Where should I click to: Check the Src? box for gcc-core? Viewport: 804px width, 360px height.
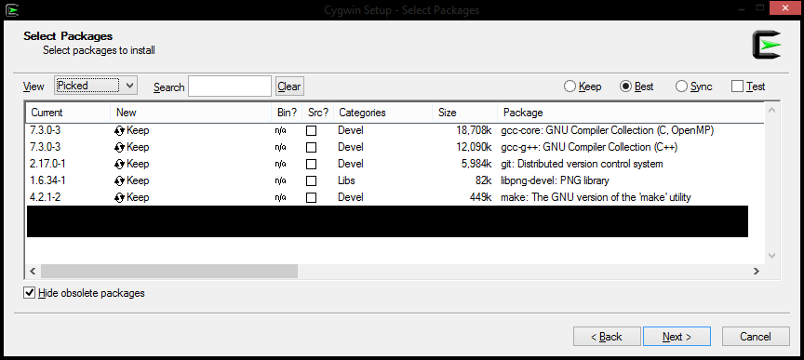(x=311, y=131)
